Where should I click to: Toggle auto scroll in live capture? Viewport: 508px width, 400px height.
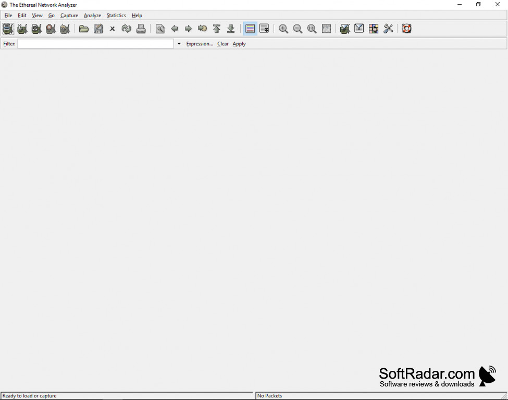[264, 29]
